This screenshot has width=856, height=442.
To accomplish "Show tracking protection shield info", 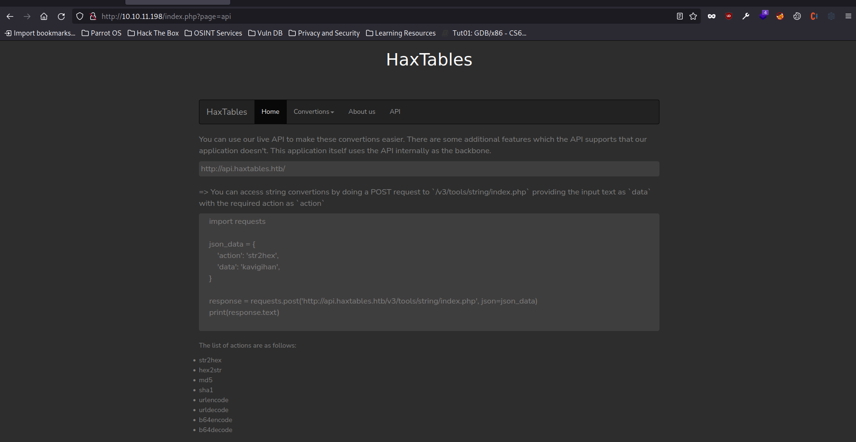I will [x=80, y=17].
